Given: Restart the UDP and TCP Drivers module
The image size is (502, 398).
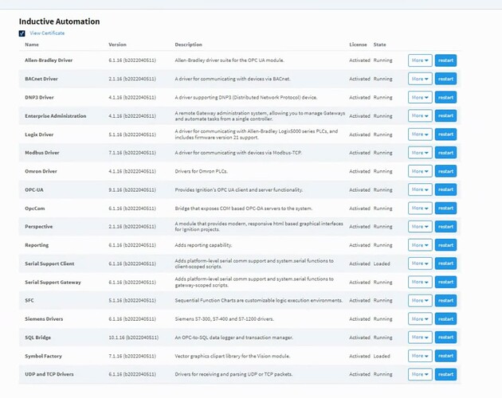Looking at the screenshot, I should click(445, 374).
